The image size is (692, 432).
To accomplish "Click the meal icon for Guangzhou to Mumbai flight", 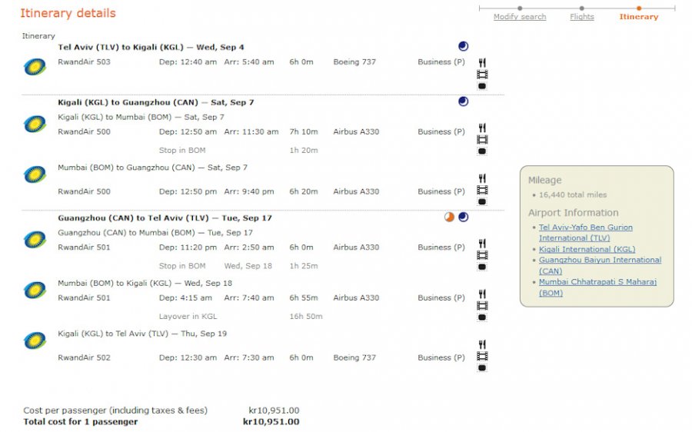I will [x=482, y=244].
